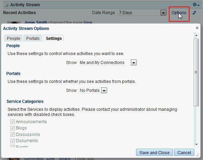Image resolution: width=203 pixels, height=160 pixels.
Task: Click the Recent Activities label
Action: 19,13
